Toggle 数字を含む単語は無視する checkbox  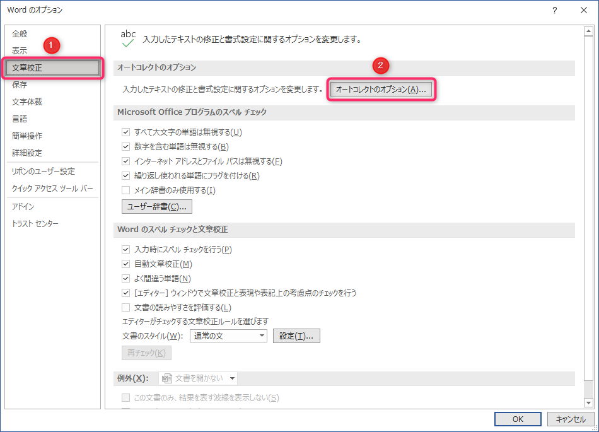pyautogui.click(x=125, y=147)
